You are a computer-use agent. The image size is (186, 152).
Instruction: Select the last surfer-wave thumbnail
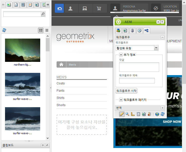(x=23, y=119)
